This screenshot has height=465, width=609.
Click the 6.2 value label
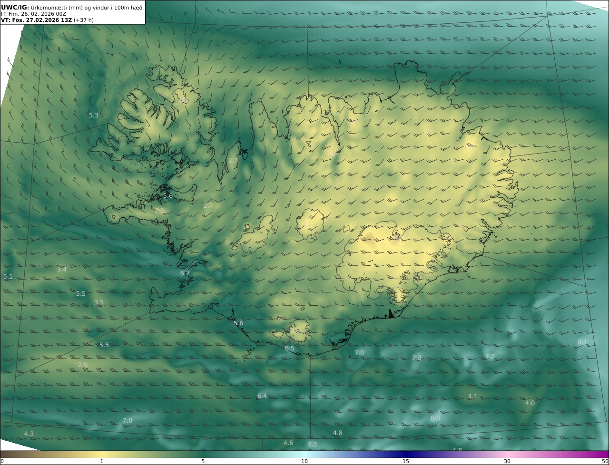click(185, 273)
